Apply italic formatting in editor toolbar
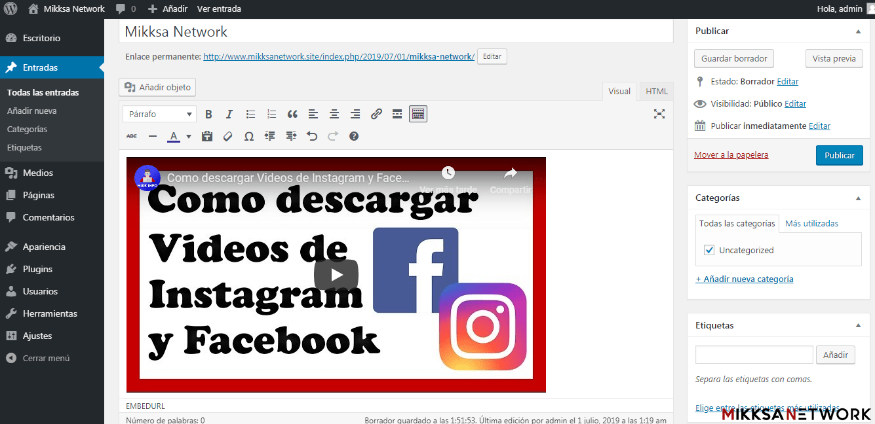Viewport: 875px width, 424px height. click(229, 115)
